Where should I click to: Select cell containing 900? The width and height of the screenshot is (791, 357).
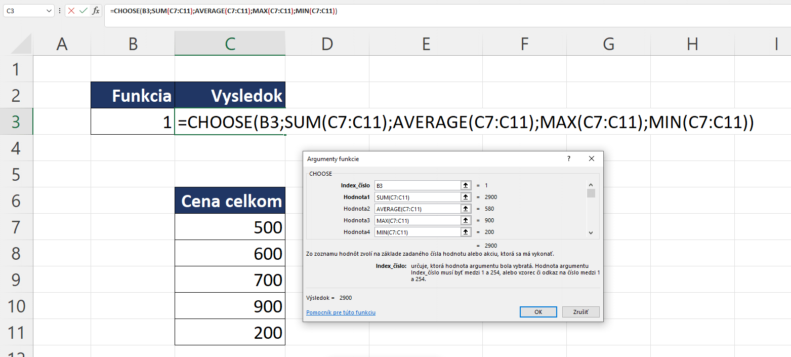point(230,306)
